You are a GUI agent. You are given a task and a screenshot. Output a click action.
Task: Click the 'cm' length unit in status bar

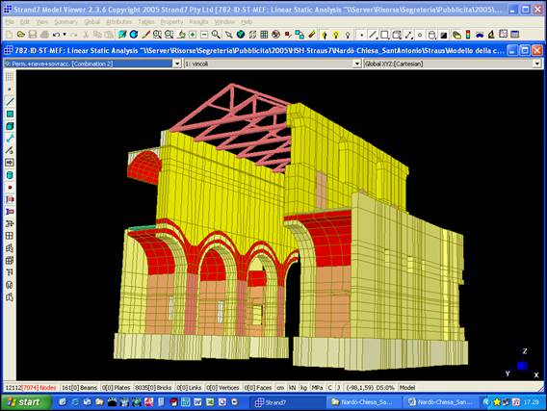280,388
